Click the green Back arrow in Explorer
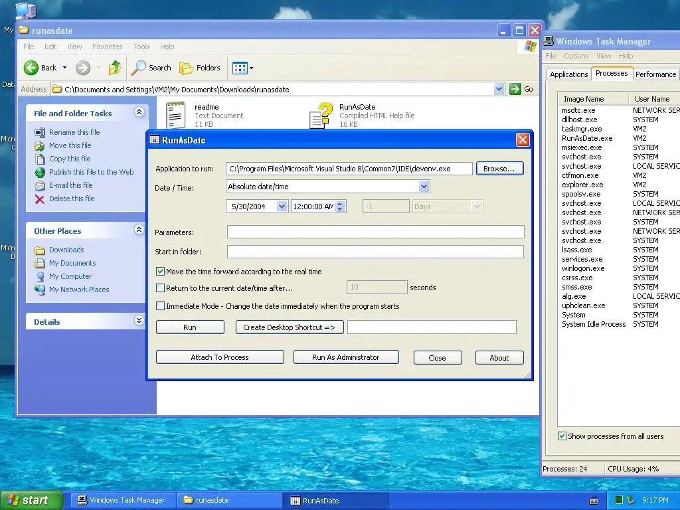This screenshot has height=510, width=680. click(31, 68)
